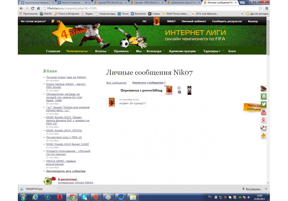Click the browser home icon
Screen dimensions: 288x201
(38, 8)
